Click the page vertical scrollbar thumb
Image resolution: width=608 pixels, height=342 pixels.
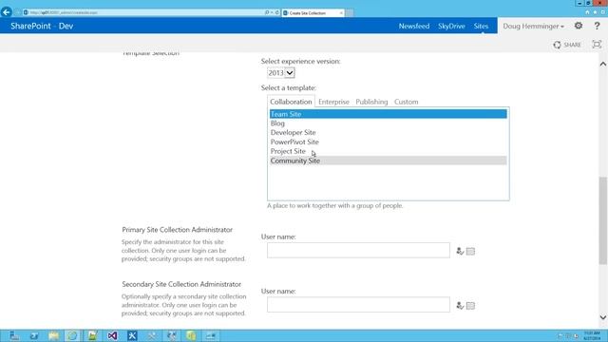603,220
